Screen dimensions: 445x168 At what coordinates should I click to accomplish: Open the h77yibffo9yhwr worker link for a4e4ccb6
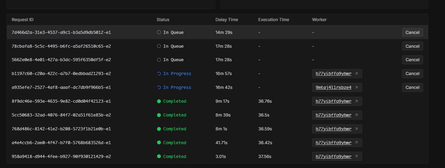(x=333, y=143)
